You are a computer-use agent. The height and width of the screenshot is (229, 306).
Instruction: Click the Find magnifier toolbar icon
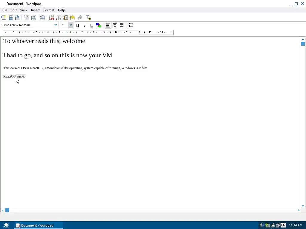[x=42, y=18]
